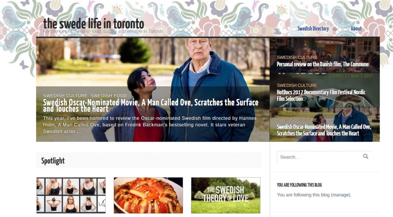Open the HotDocs 2017 Documentary Festival article
The image size is (393, 217).
pyautogui.click(x=321, y=95)
